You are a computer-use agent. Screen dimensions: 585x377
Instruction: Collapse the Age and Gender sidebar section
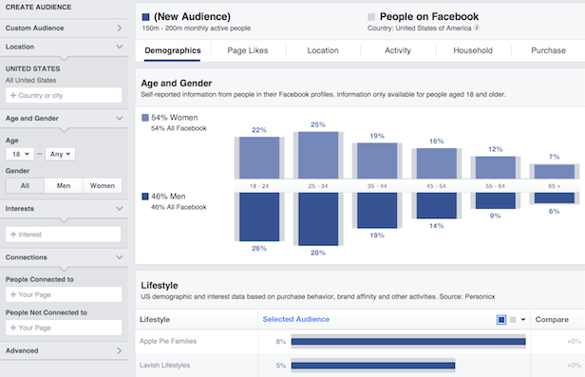pos(64,118)
